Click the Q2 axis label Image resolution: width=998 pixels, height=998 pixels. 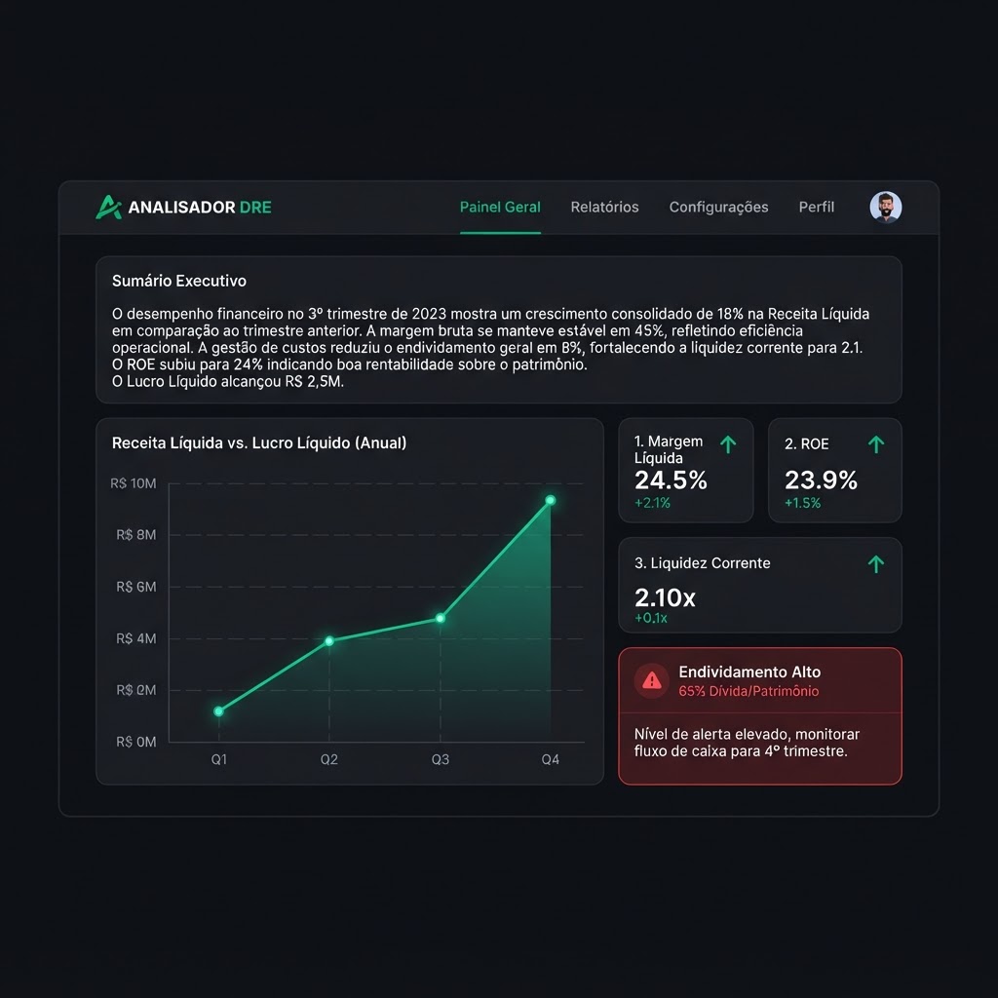pyautogui.click(x=329, y=759)
